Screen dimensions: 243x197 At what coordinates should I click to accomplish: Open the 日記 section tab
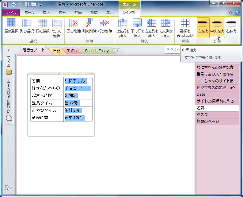point(57,51)
